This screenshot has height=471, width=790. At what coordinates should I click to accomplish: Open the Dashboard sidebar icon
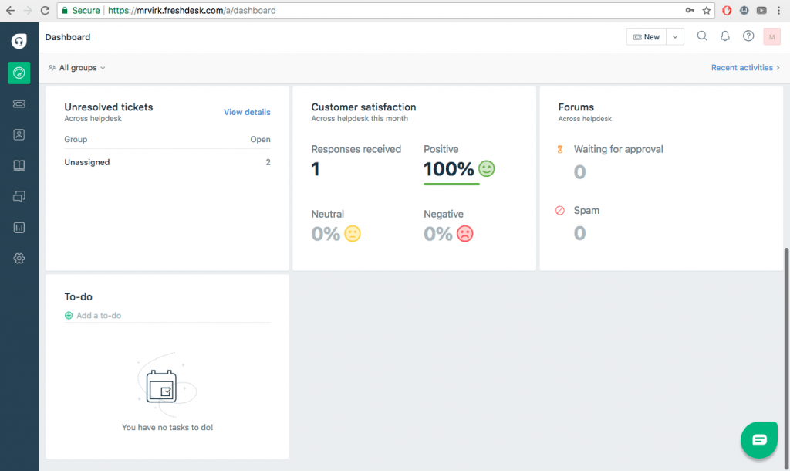coord(19,73)
